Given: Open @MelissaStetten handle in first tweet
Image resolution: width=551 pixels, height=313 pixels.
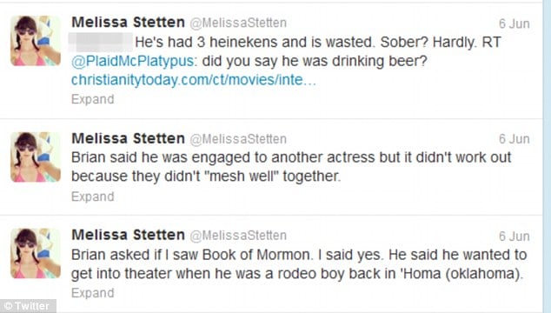Looking at the screenshot, I should coord(238,23).
